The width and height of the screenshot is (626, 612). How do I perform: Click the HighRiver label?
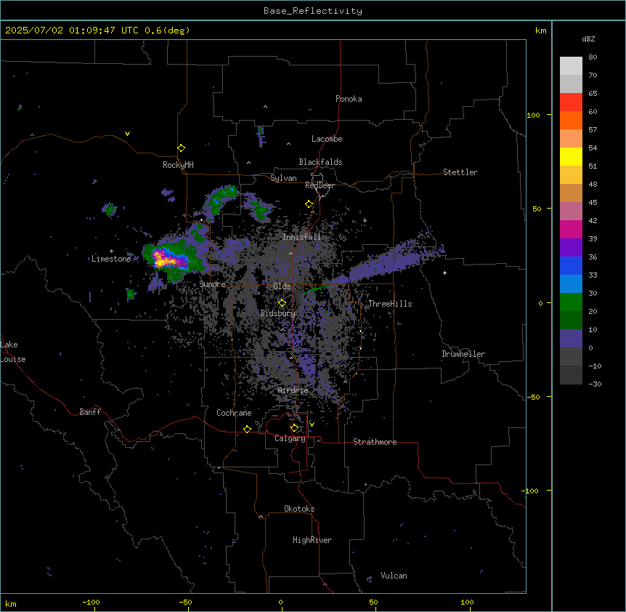click(x=312, y=540)
